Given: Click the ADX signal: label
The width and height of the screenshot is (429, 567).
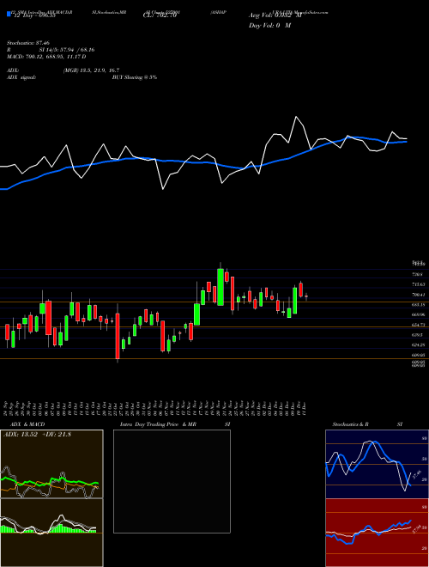Looking at the screenshot, I should 21,77.
